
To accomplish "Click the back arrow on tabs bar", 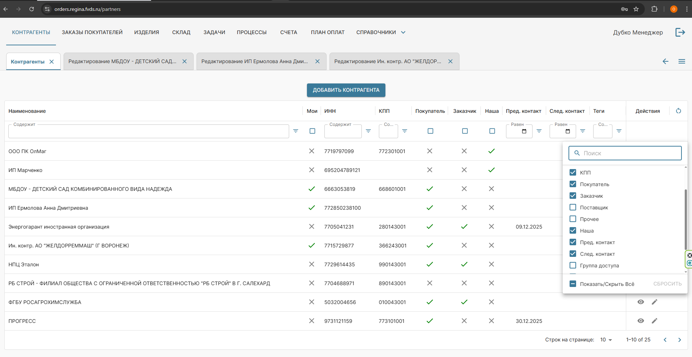I will [x=665, y=61].
